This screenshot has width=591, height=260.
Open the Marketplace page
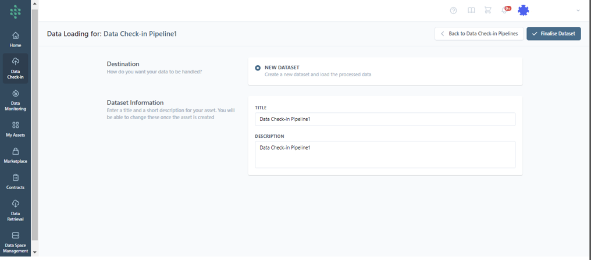tap(16, 155)
